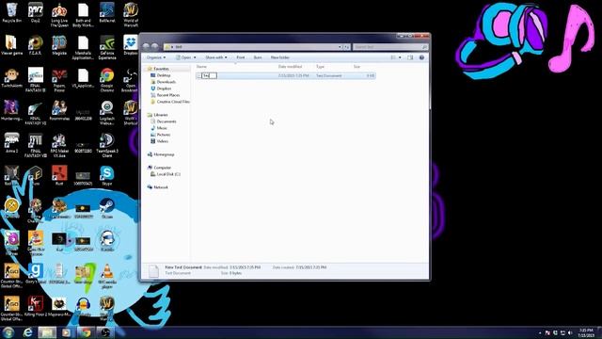
Task: Select Garry's Mod desktop icon
Action: [x=36, y=274]
